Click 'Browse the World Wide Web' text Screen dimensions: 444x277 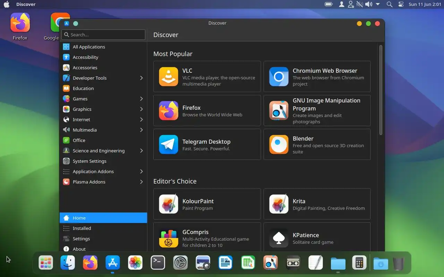(x=212, y=115)
